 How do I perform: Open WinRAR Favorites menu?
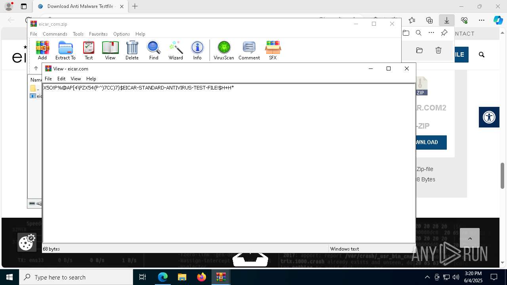coord(98,34)
